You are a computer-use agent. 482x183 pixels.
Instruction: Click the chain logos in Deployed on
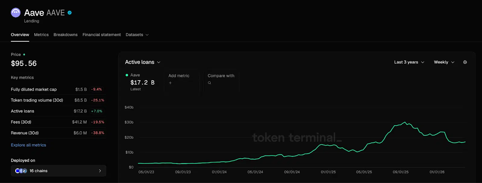click(21, 171)
